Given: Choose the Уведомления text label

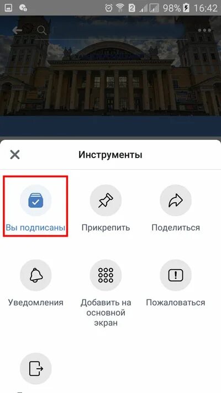Looking at the screenshot, I should tap(35, 302).
